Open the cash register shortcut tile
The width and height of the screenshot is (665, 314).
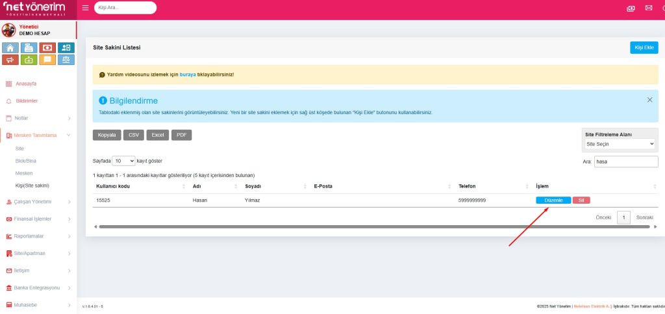tap(29, 47)
